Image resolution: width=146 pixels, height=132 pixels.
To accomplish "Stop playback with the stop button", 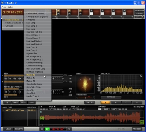I will pyautogui.click(x=42, y=129).
